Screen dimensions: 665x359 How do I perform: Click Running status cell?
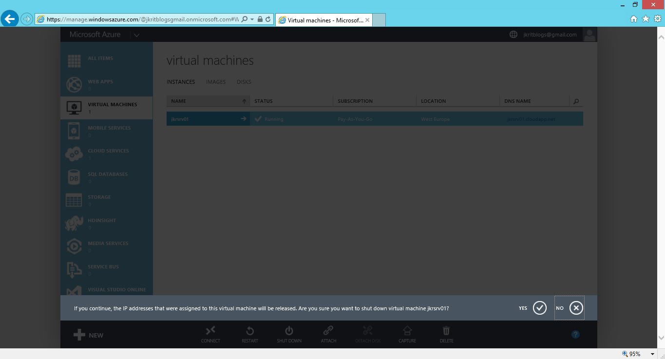[291, 119]
